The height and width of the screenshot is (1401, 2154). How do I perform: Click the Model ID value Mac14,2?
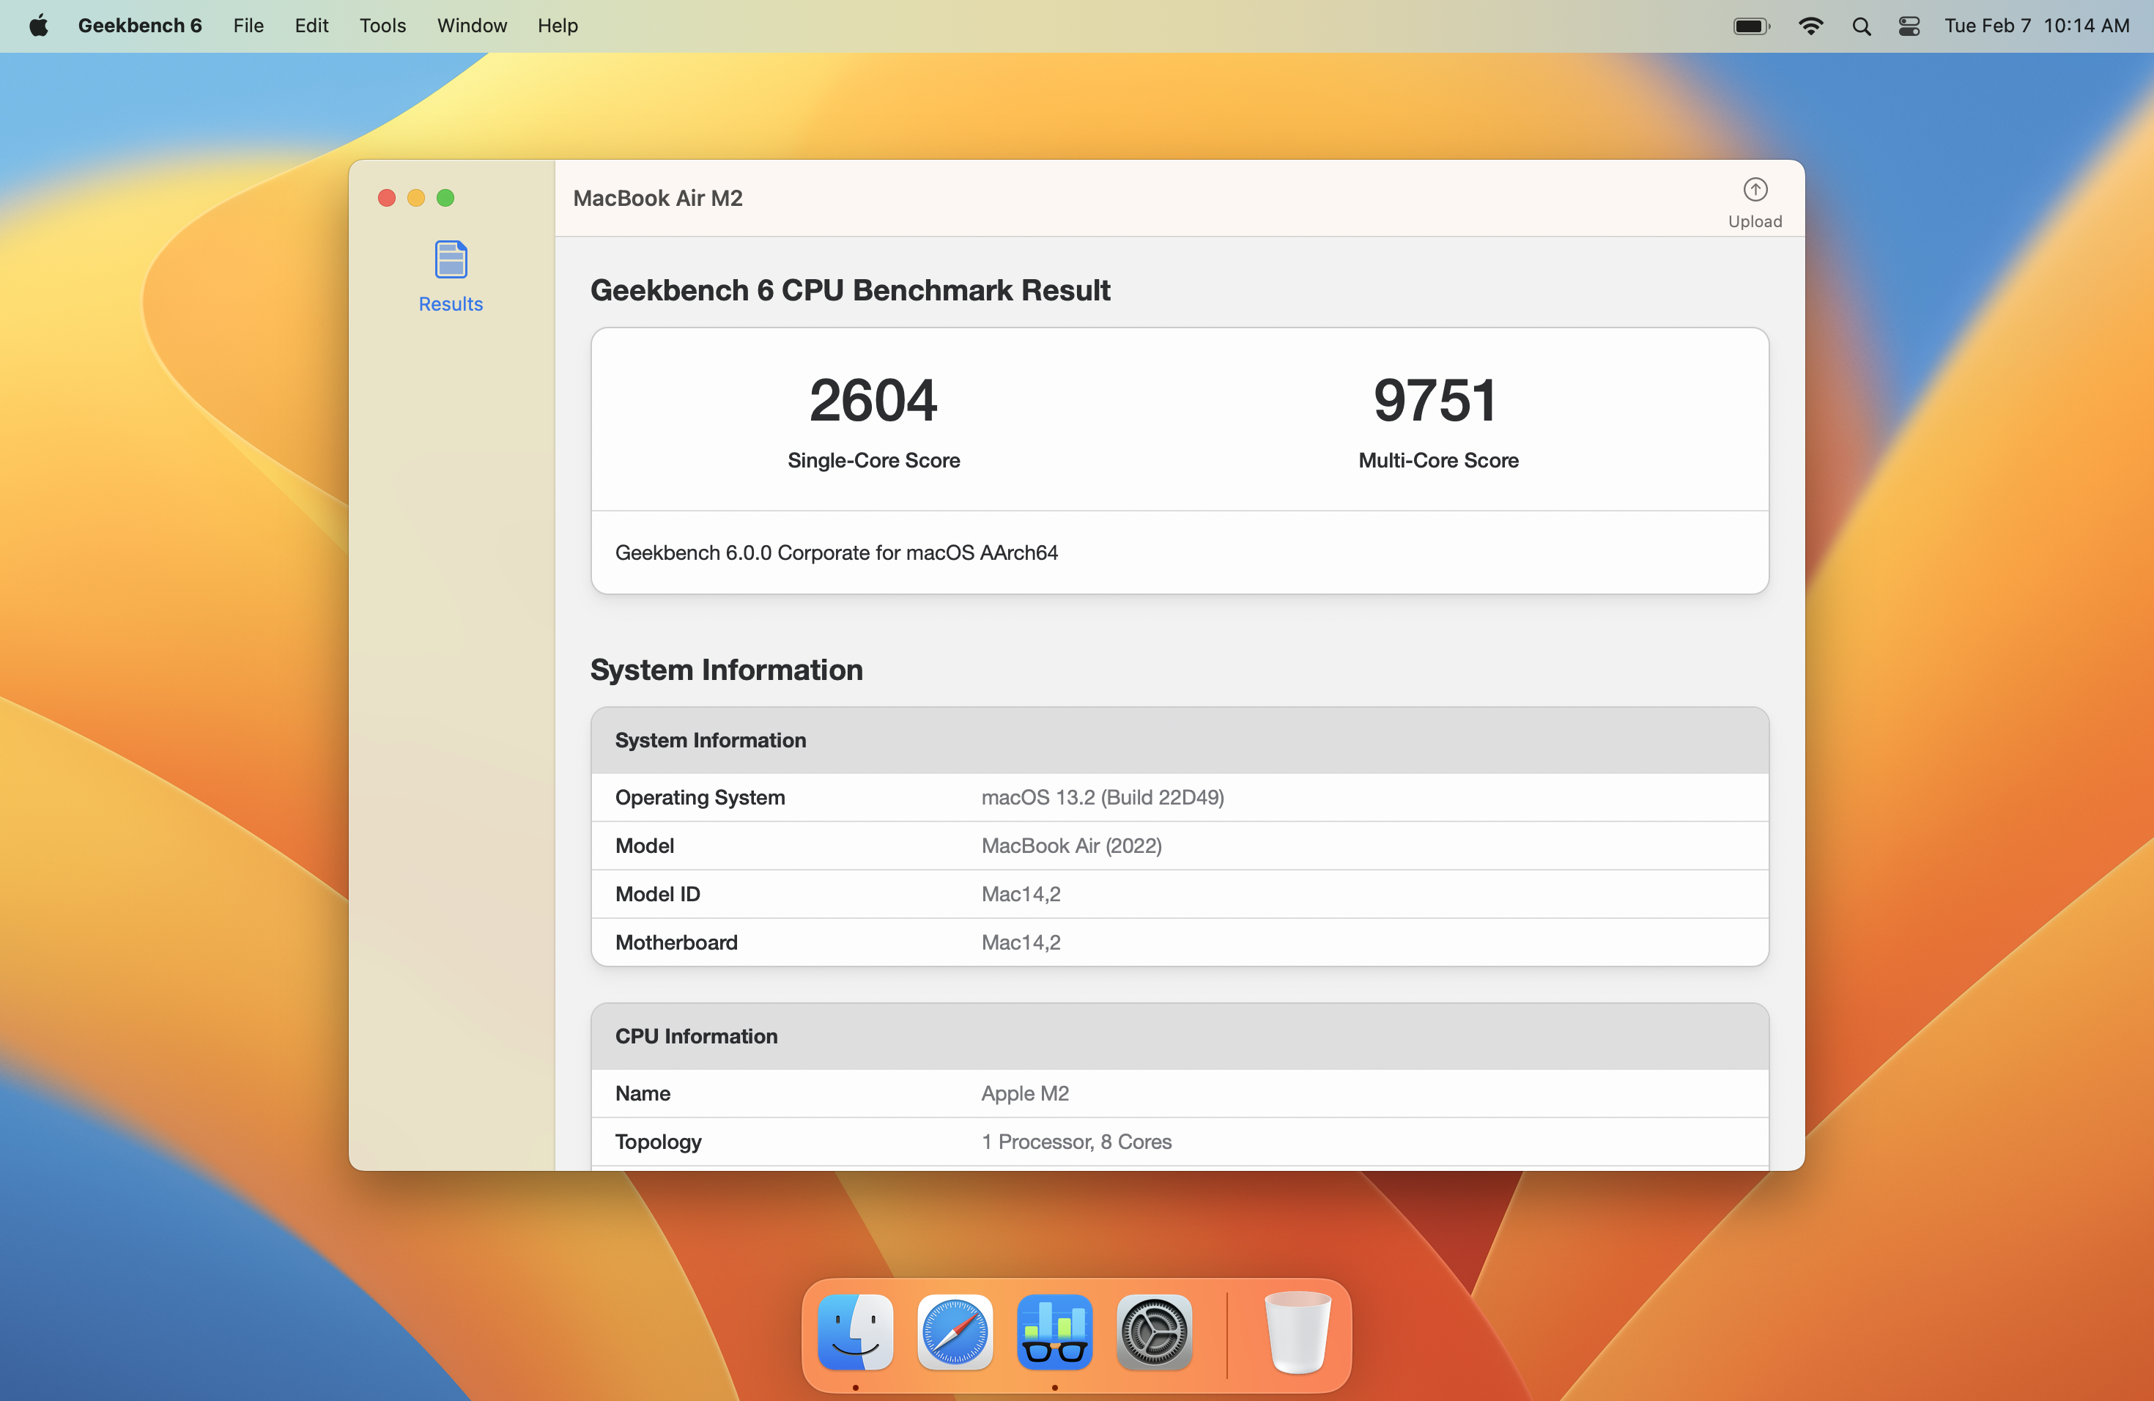click(x=1021, y=893)
